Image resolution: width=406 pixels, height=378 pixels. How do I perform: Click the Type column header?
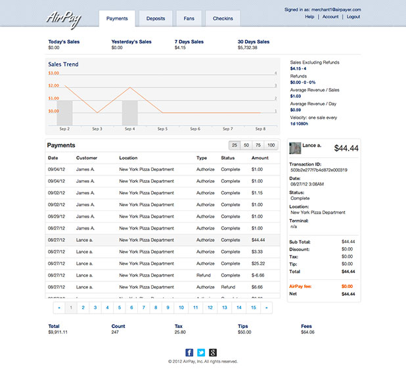tap(202, 158)
